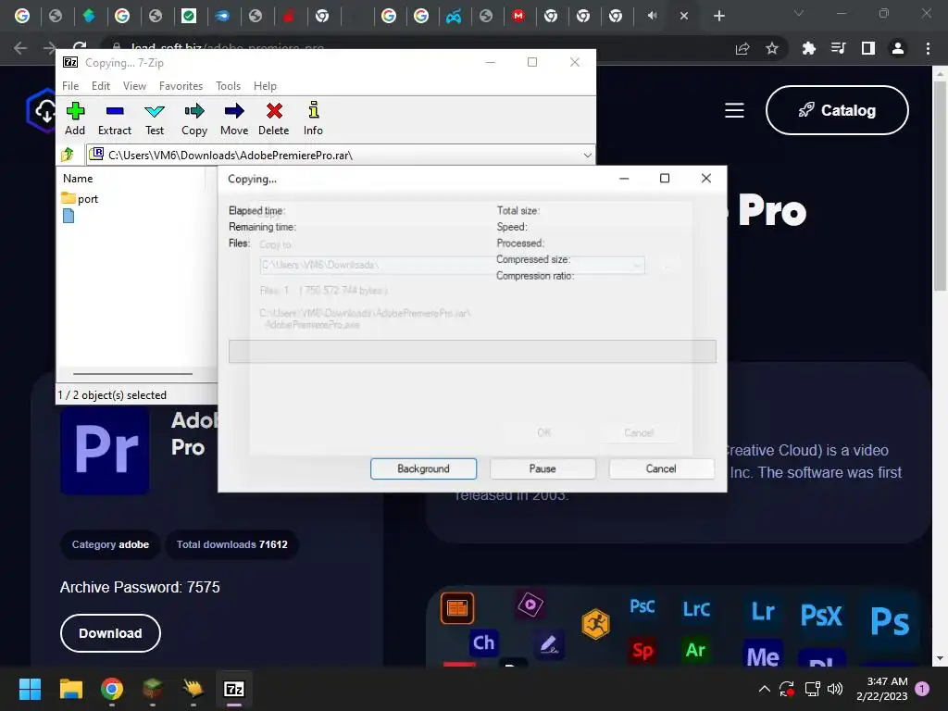Click the Photoshop Ps icon in banner

pos(890,621)
